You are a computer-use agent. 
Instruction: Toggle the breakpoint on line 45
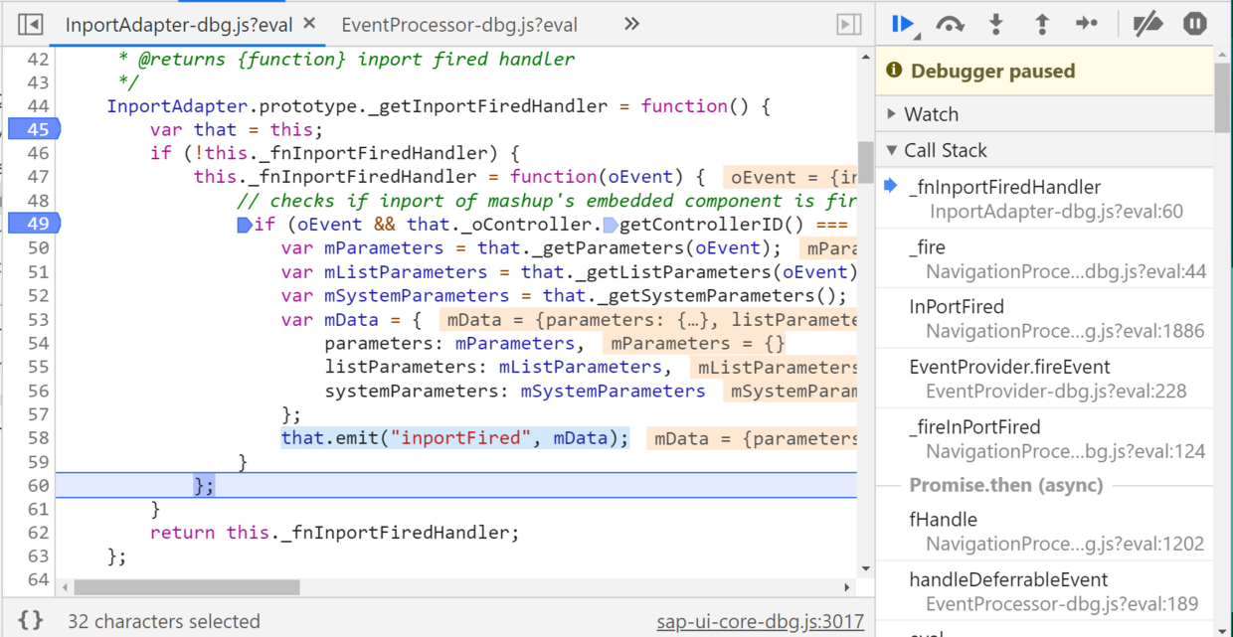[x=34, y=129]
